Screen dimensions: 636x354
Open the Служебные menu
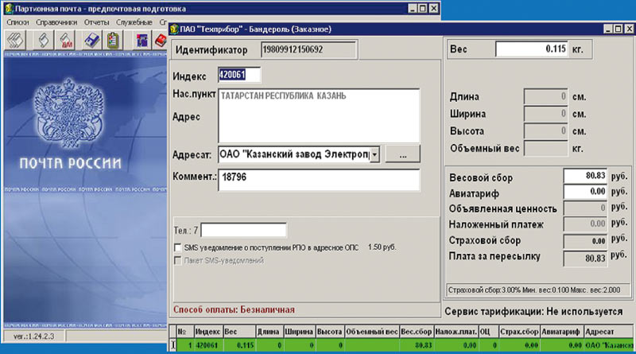[134, 22]
